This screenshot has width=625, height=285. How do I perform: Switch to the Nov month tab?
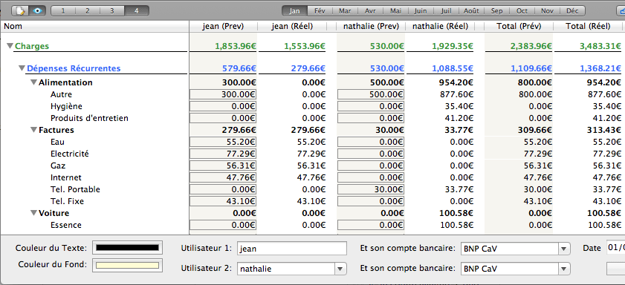[547, 10]
